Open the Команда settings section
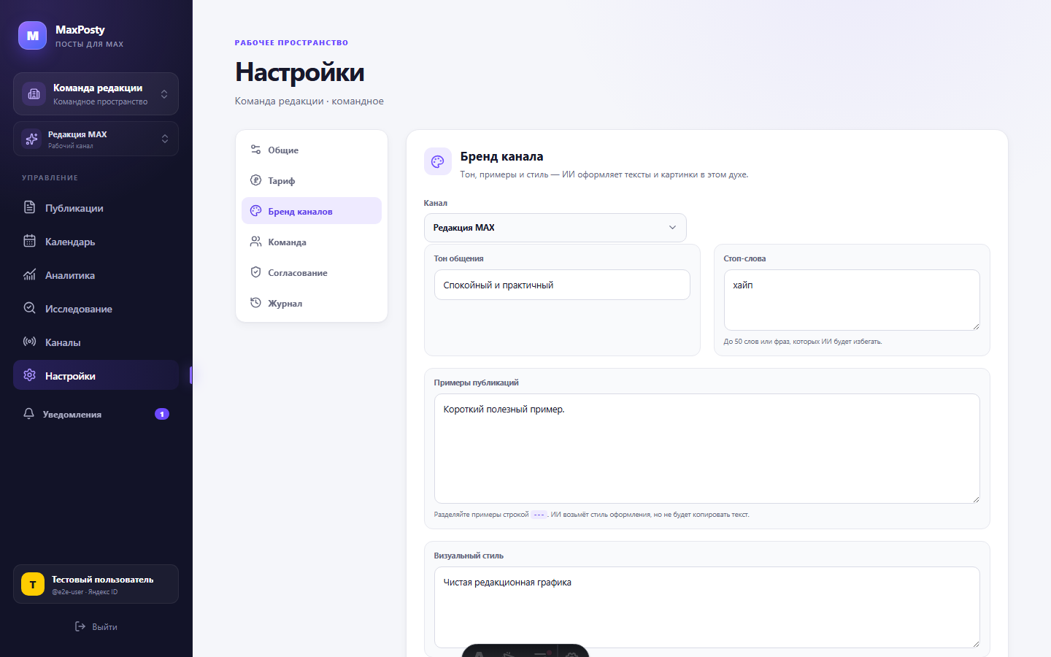 [312, 242]
